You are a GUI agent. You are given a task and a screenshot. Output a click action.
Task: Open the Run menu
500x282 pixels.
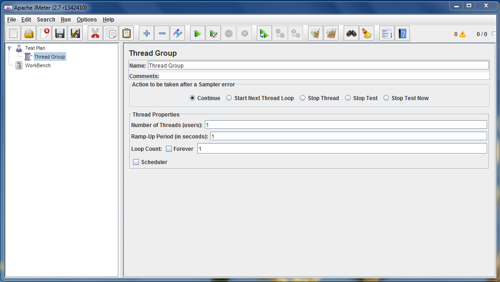66,20
